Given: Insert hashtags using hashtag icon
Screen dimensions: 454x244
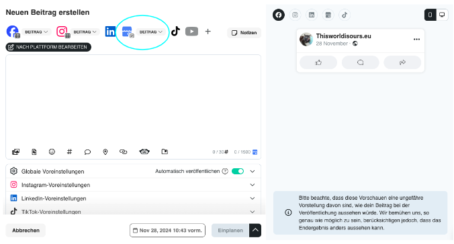Looking at the screenshot, I should (69, 151).
